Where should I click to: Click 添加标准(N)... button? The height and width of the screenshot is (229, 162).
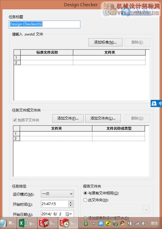tap(106, 42)
